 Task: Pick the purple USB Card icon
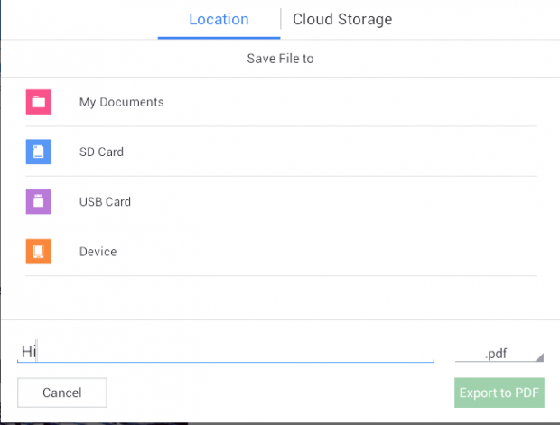38,201
